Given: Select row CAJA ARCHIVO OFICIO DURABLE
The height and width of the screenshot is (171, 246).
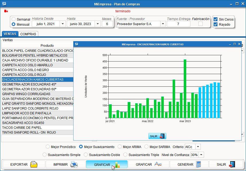Looking at the screenshot, I should point(37,60).
